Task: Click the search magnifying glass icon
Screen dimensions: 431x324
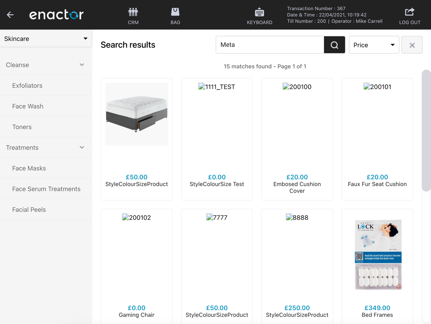Action: (x=334, y=45)
